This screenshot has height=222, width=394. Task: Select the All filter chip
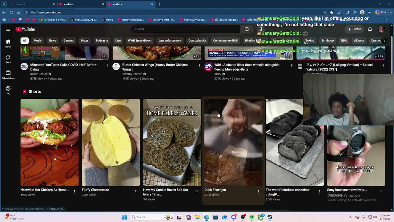point(25,40)
